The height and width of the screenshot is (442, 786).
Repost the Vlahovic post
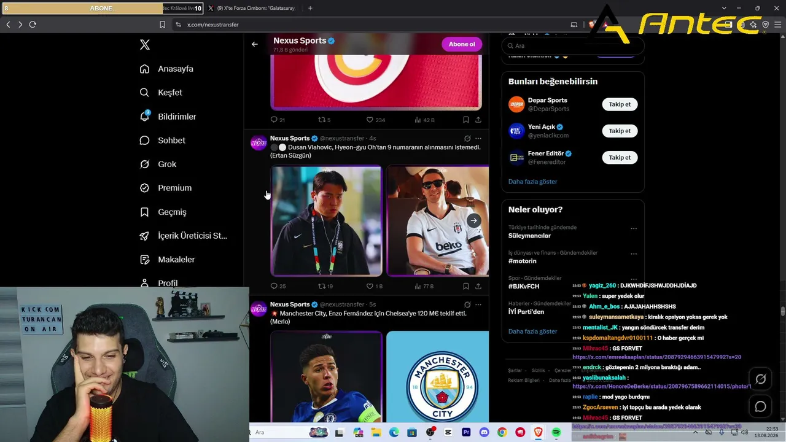point(325,286)
